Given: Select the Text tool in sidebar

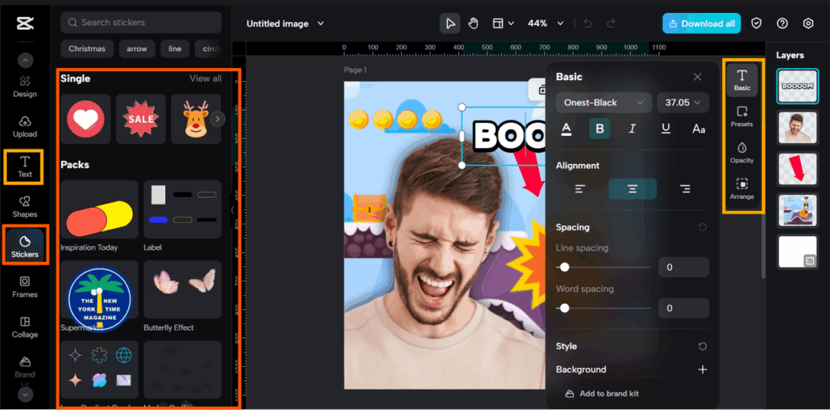Looking at the screenshot, I should [24, 167].
